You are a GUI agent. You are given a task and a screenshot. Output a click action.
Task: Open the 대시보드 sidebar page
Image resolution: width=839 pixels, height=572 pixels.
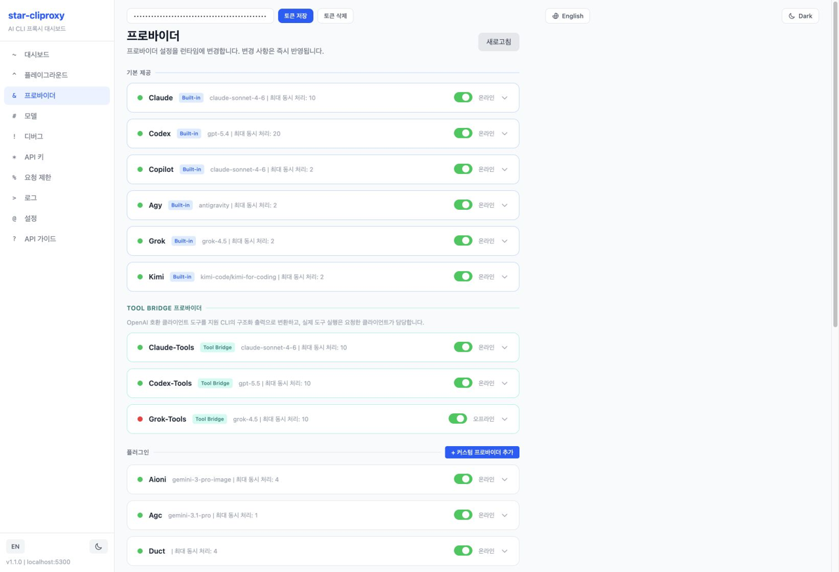[x=57, y=54]
